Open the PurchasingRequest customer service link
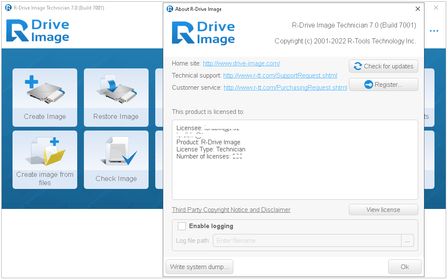The height and width of the screenshot is (279, 447). [285, 88]
